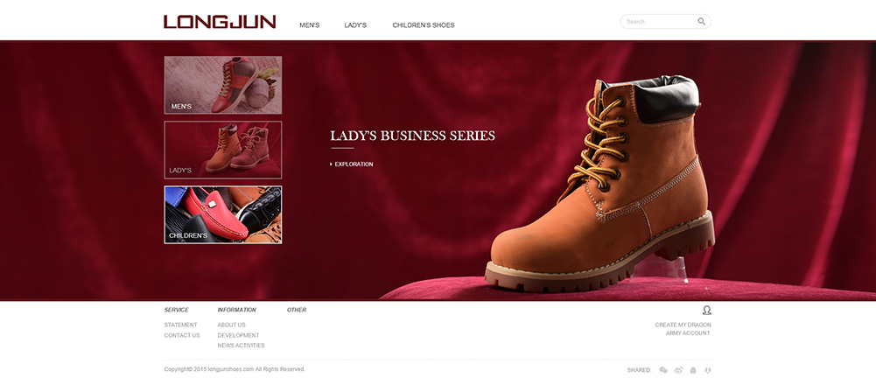The height and width of the screenshot is (378, 876).
Task: Share via the WeChat icon
Action: (x=663, y=369)
